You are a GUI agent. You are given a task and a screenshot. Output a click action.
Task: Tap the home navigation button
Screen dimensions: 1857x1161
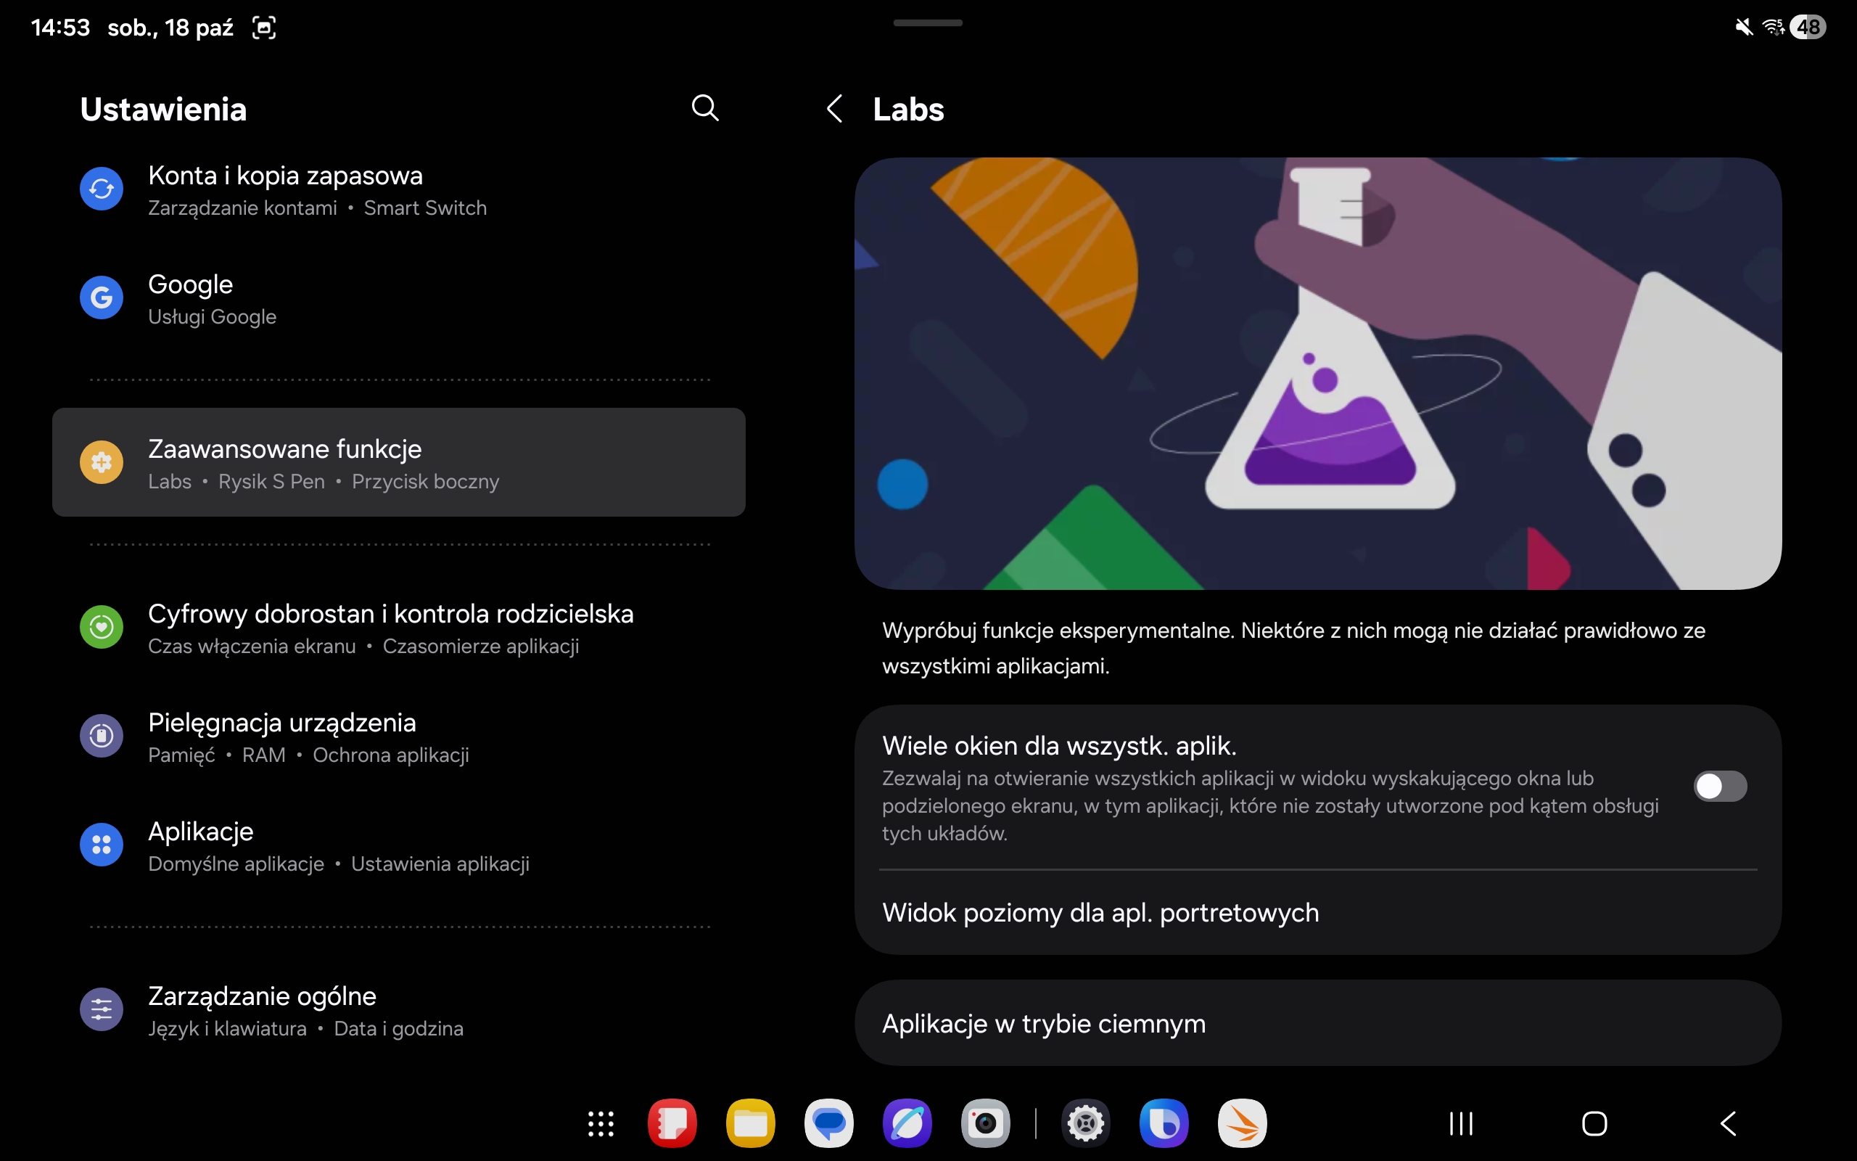pos(1594,1123)
